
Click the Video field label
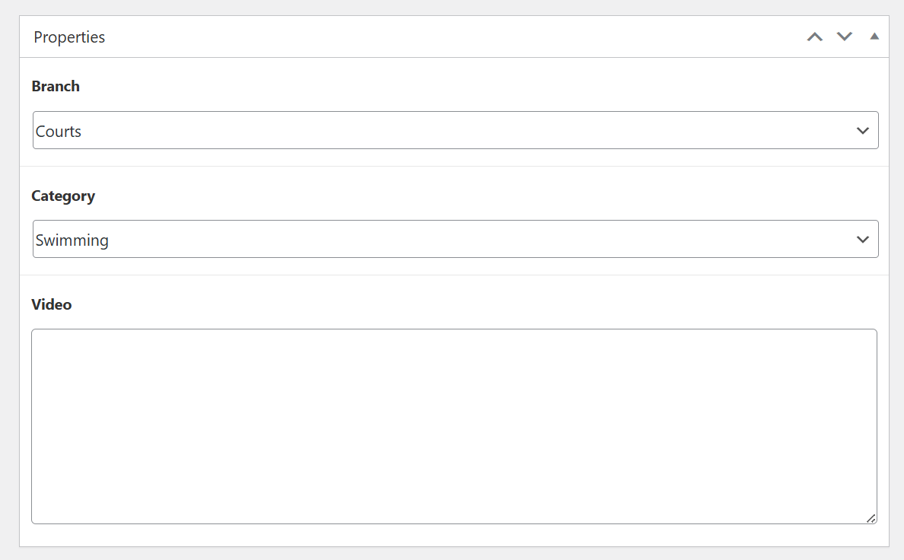pos(52,304)
